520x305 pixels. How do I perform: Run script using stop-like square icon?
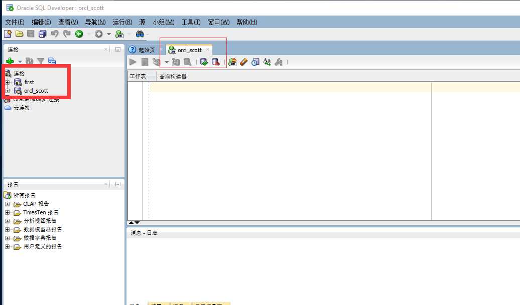[x=145, y=62]
